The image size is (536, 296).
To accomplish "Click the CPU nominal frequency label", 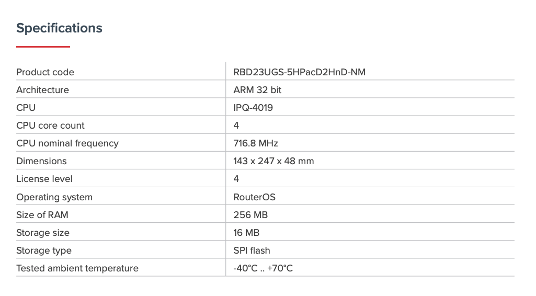I will coord(67,143).
